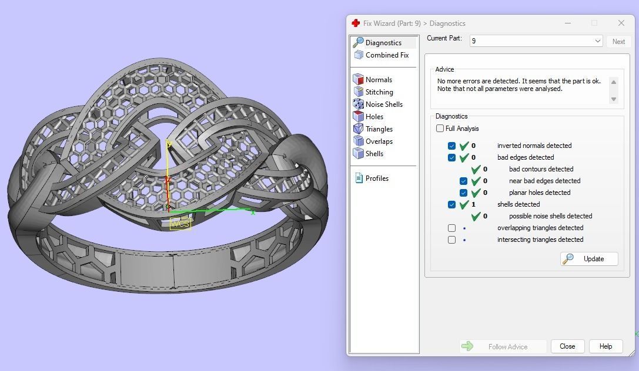Click Advice scrollbar down arrow
The image size is (639, 371).
pyautogui.click(x=613, y=99)
